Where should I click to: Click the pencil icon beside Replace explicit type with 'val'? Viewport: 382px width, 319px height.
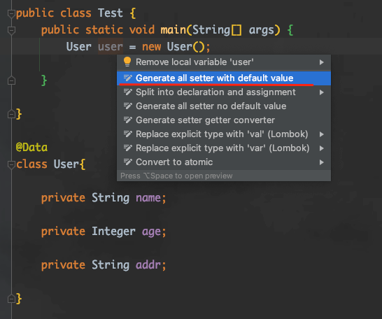pyautogui.click(x=127, y=134)
